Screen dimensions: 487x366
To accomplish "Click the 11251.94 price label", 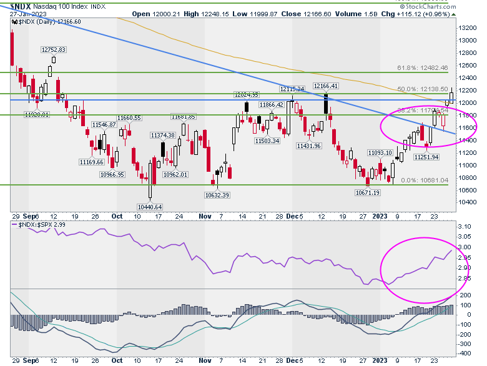I will click(x=426, y=157).
